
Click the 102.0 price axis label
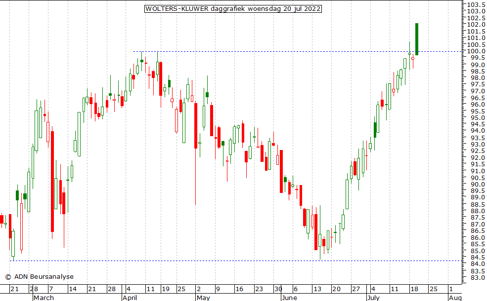[476, 25]
